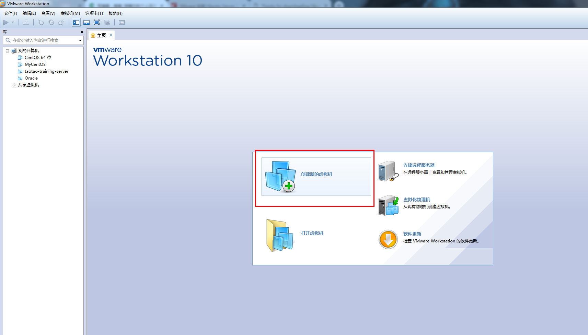
Task: Open the power options dropdown arrow
Action: [13, 22]
